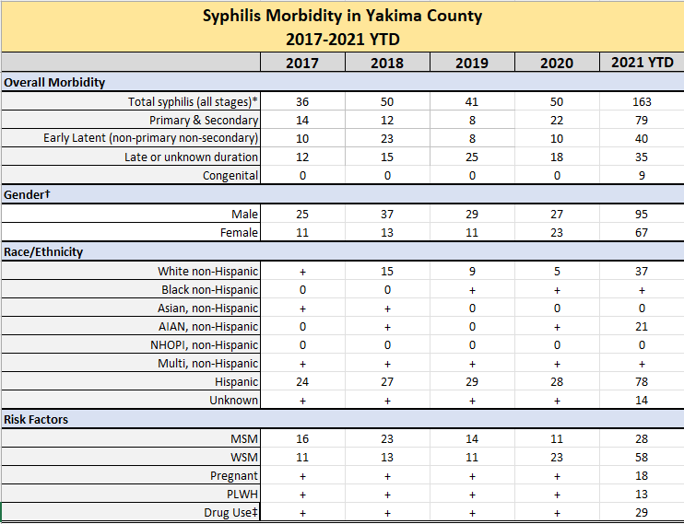Click the Congenital 2021 YTD value 9
The image size is (684, 524).
click(x=642, y=176)
